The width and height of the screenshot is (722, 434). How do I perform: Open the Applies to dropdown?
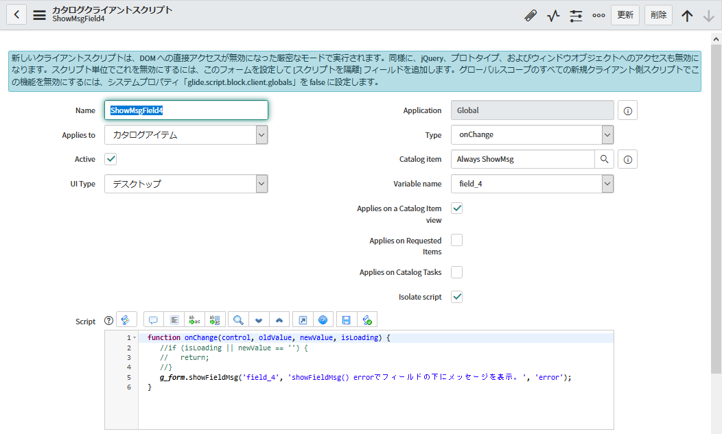pyautogui.click(x=186, y=135)
